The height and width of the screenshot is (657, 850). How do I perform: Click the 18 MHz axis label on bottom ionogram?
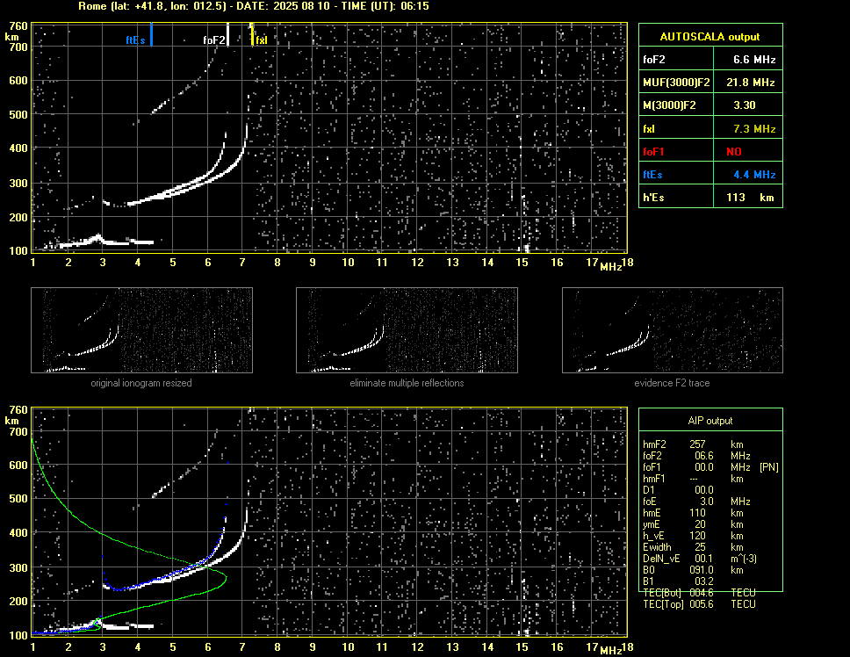click(x=627, y=647)
